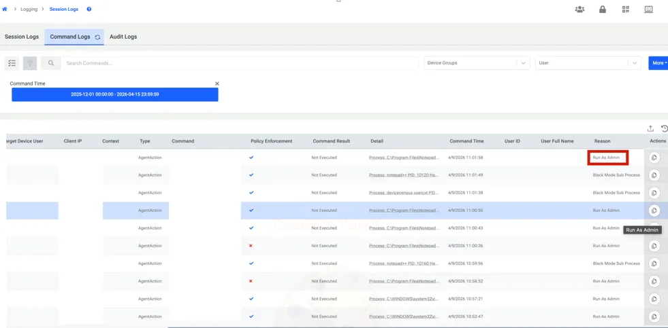668x328 pixels.
Task: Open detail link for 10:58:52 process
Action: tap(404, 281)
